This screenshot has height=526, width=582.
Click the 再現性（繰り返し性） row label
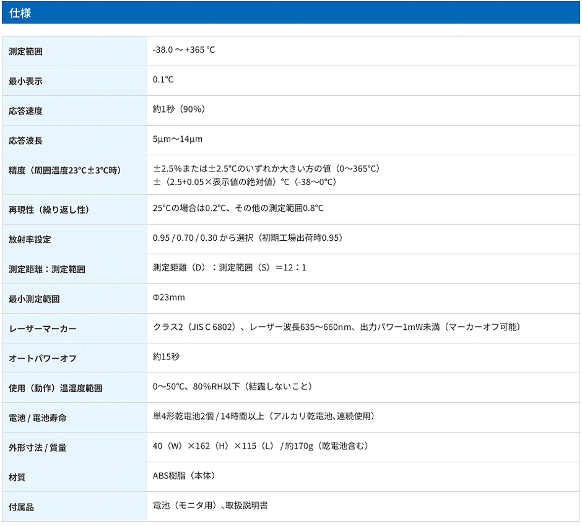(49, 210)
